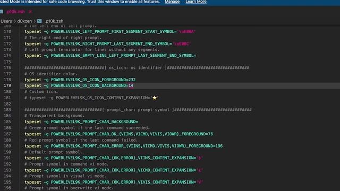Click POWERLEVEL9K_PROMPT_CHAR_BACKGROUND variable
Image resolution: width=340 pixels, height=191 pixels.
coord(93,121)
